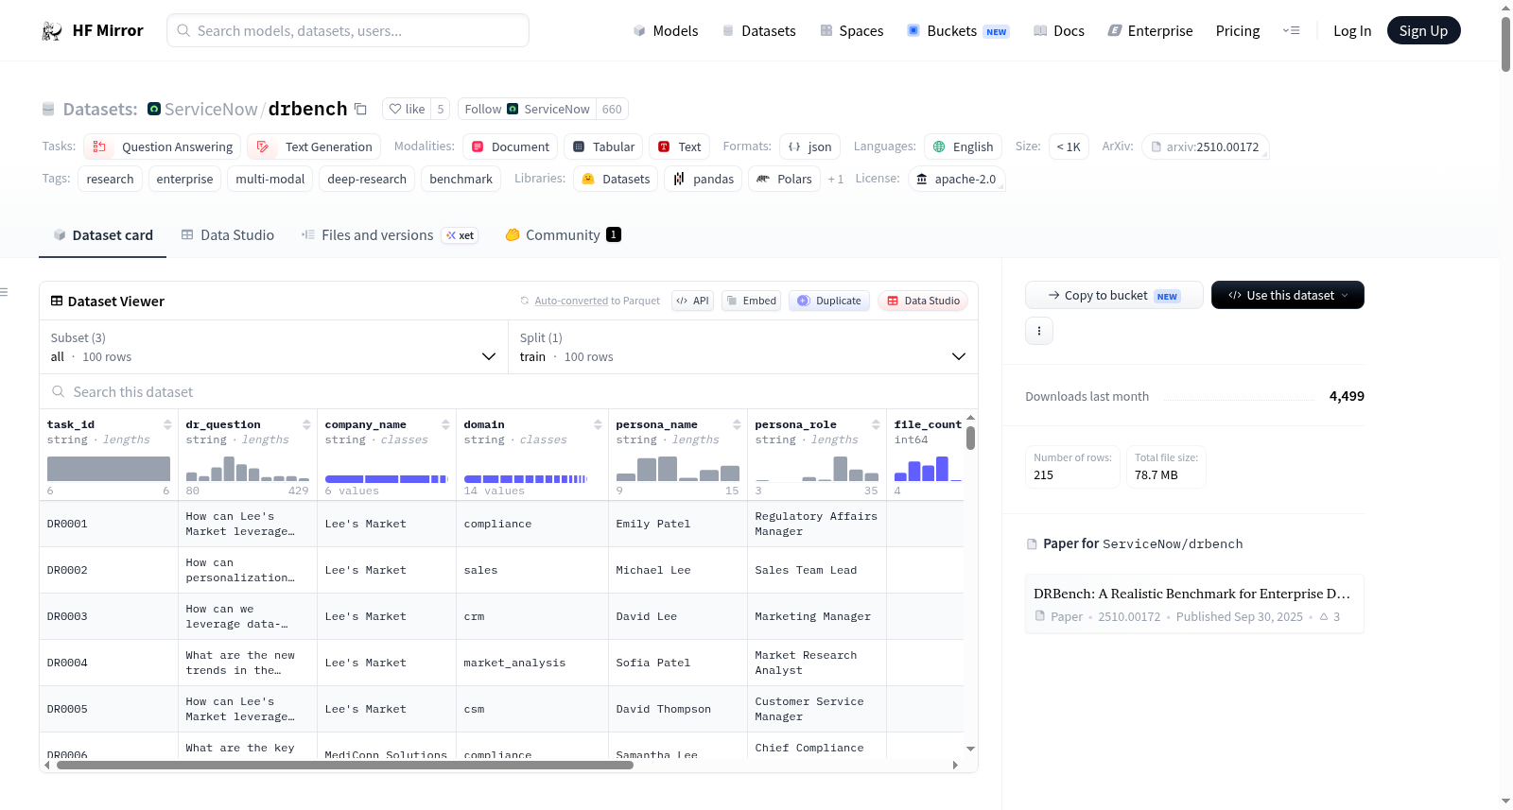Screen dimensions: 1513x810
Task: Click the multi-modal tag
Action: [x=270, y=179]
